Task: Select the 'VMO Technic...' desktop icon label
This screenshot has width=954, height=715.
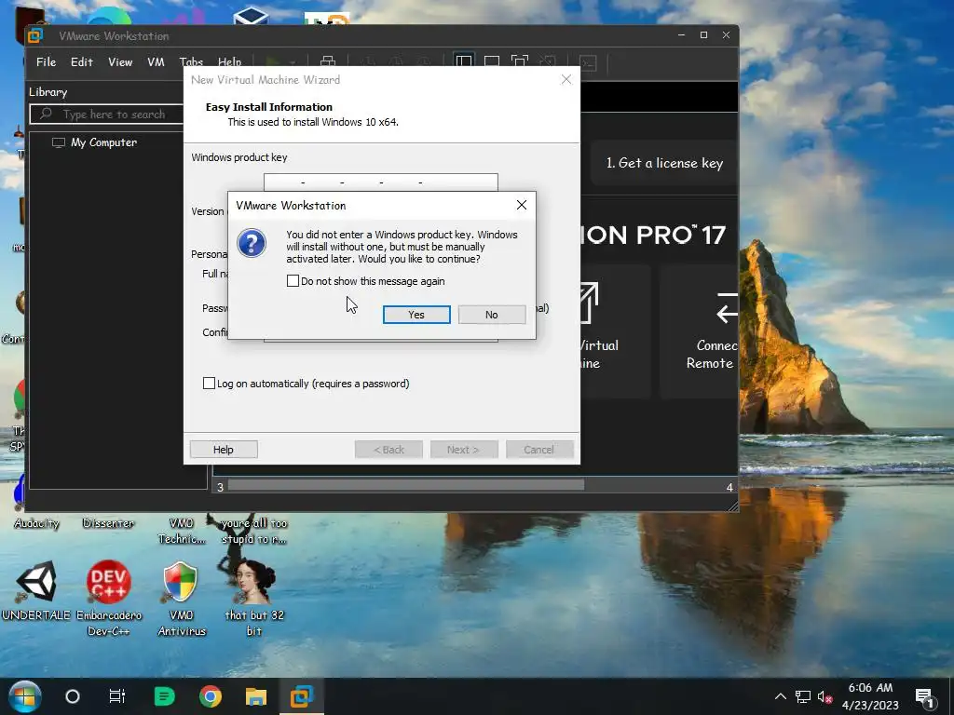Action: 182,531
